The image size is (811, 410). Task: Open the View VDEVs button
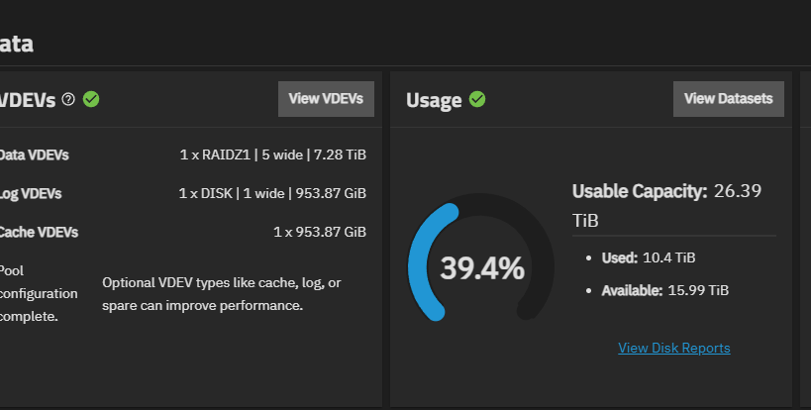326,99
